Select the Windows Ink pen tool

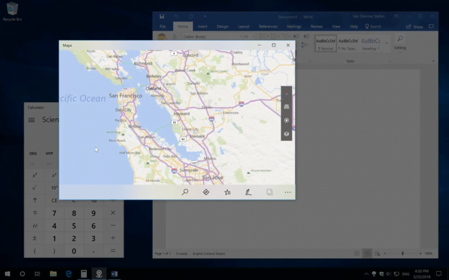(248, 192)
